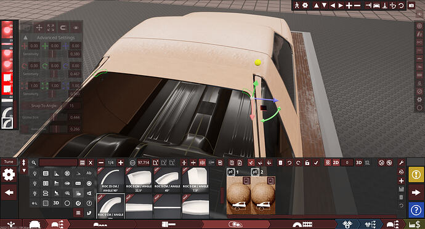The image size is (425, 229).
Task: Click the wrench tool icon
Action: coord(401,163)
